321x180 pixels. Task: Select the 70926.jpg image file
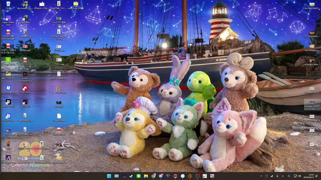coord(59,103)
